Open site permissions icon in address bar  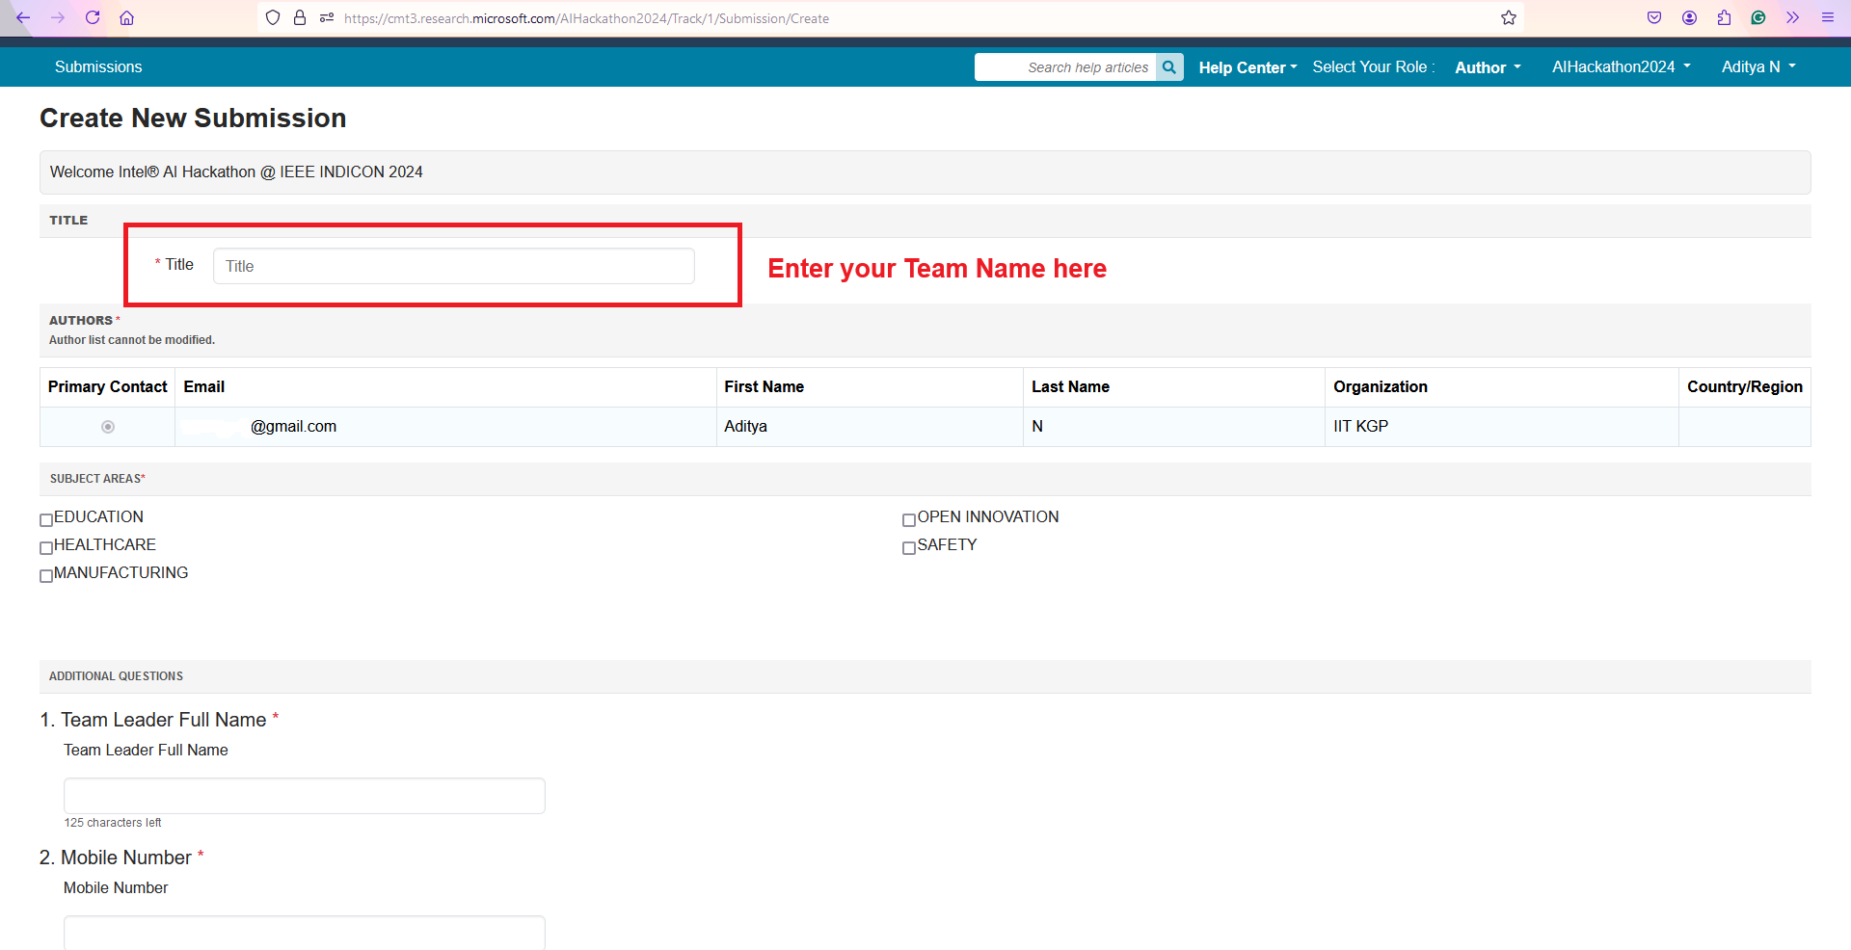pyautogui.click(x=327, y=17)
